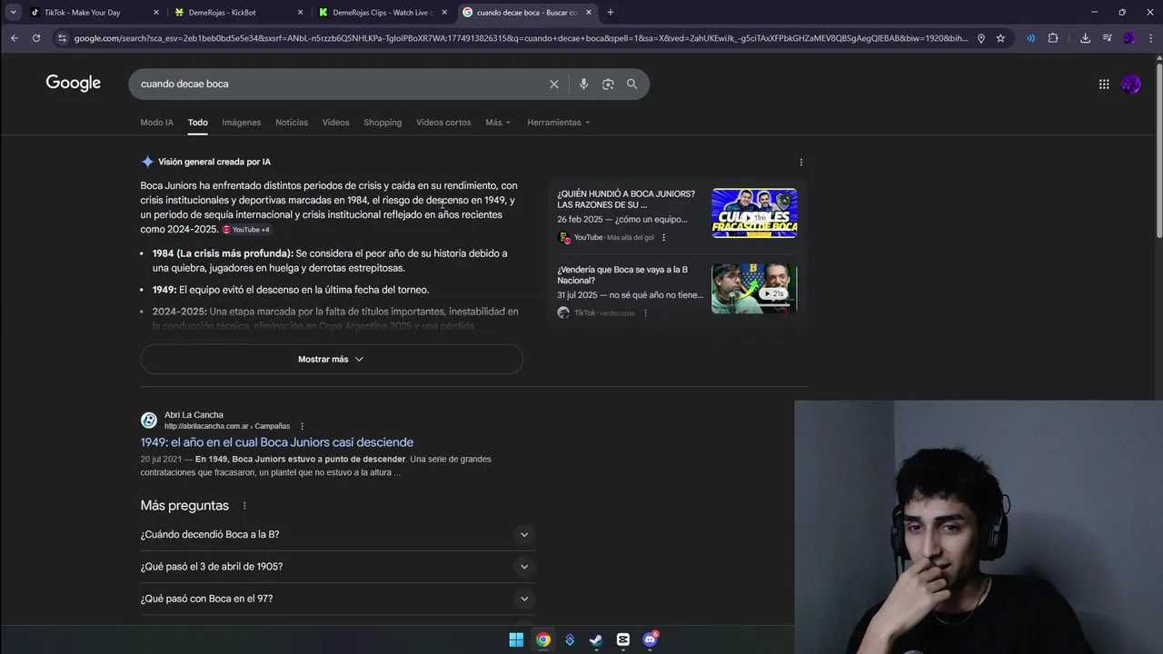Screen dimensions: 1163x654
Task: Open ¿Quién hundió a Boca Juniors? video link
Action: [626, 199]
